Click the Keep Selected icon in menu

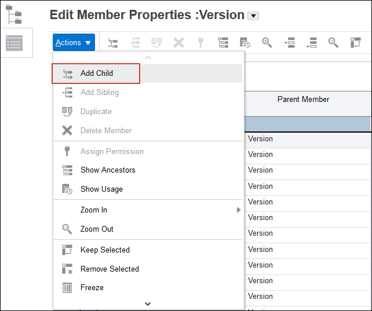tap(67, 250)
